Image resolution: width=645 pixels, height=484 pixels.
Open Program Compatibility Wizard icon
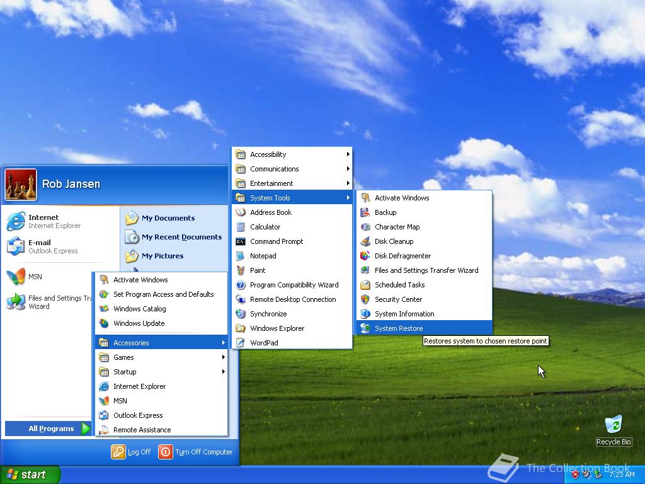[241, 285]
